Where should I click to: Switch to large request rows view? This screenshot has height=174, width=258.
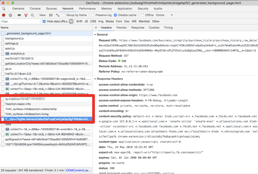click(x=51, y=15)
